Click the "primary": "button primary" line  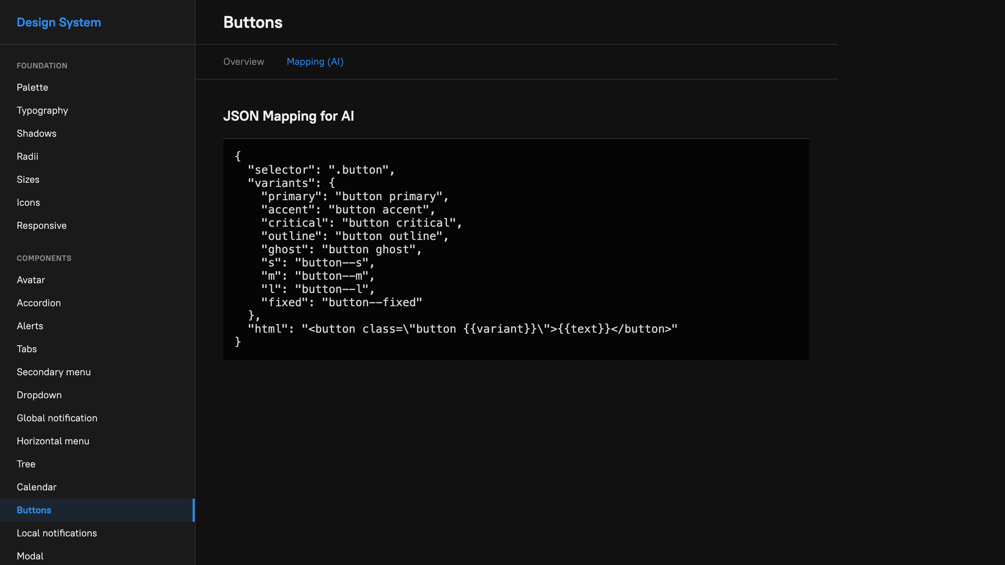click(x=355, y=196)
